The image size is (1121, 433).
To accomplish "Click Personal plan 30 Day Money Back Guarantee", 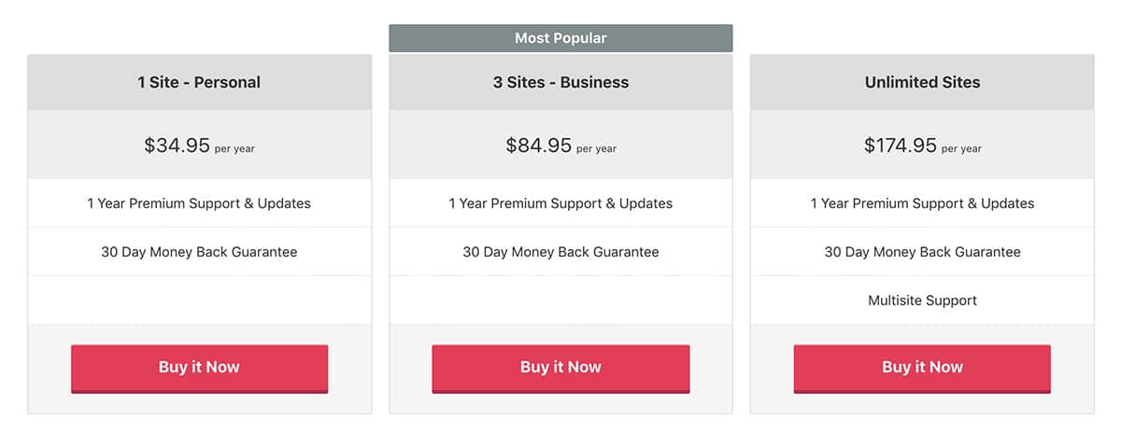I will point(199,252).
